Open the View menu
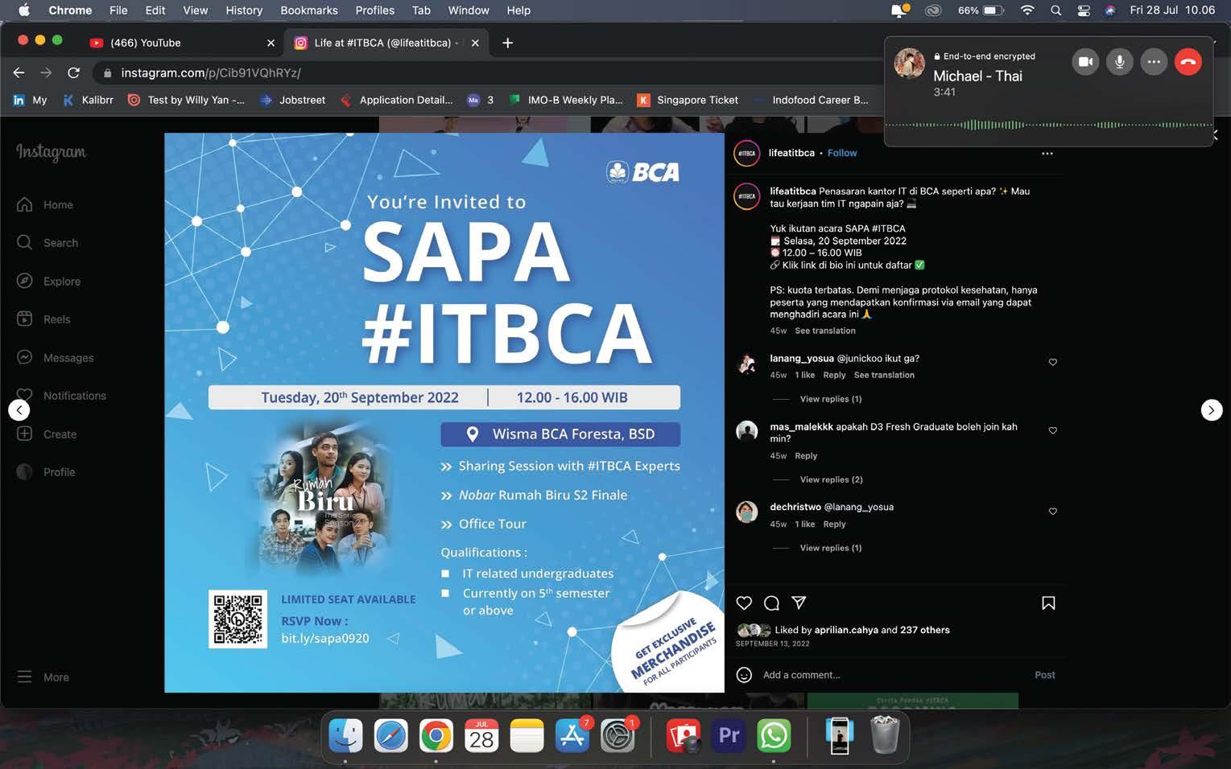This screenshot has height=769, width=1231. (196, 10)
